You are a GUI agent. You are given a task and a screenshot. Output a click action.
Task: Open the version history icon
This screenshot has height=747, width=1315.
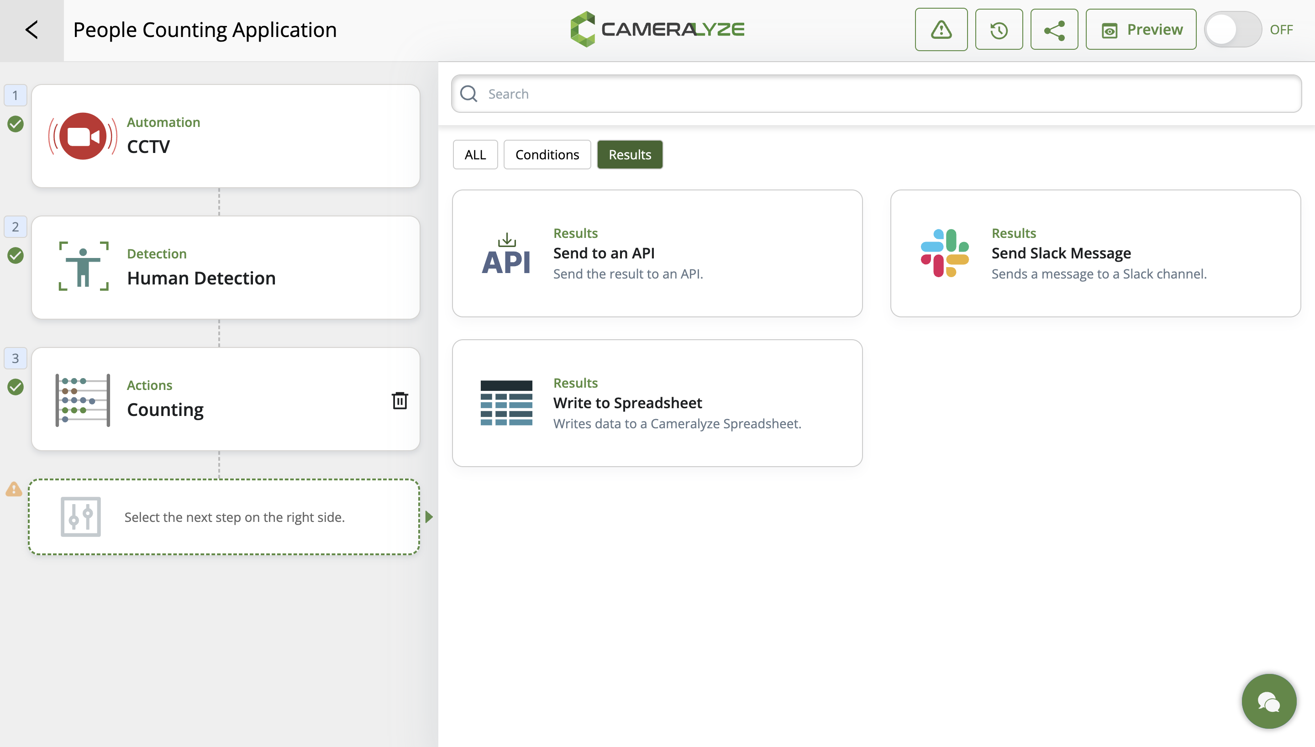click(x=999, y=29)
